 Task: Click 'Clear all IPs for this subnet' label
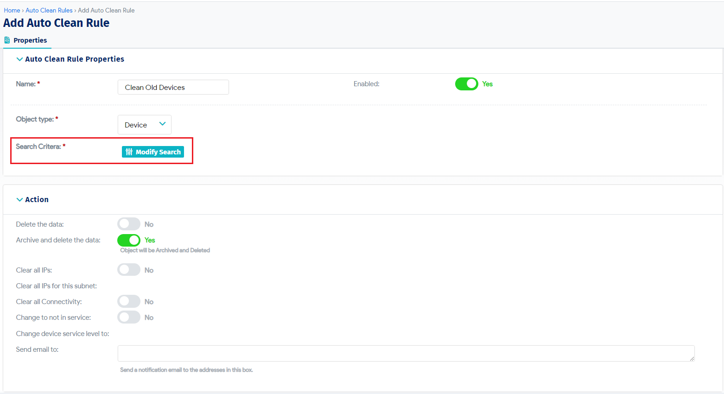(x=57, y=286)
